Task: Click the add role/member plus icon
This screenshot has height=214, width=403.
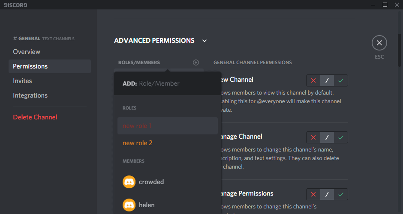Action: click(x=196, y=62)
